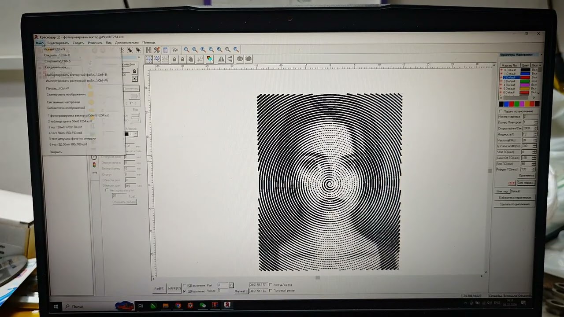564x317 pixels.
Task: Click the Мощность % spinner arrows
Action: pos(535,134)
